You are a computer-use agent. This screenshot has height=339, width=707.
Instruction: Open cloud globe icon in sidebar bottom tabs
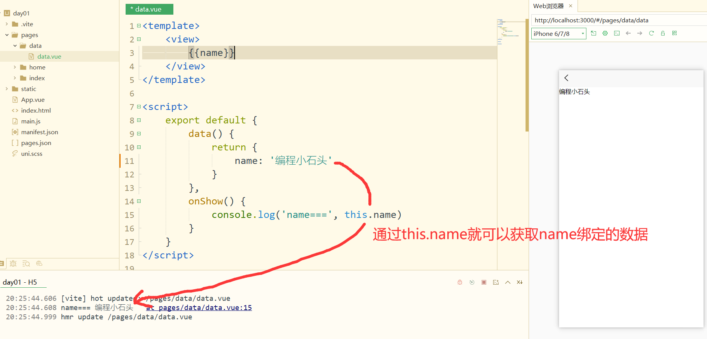pos(39,263)
